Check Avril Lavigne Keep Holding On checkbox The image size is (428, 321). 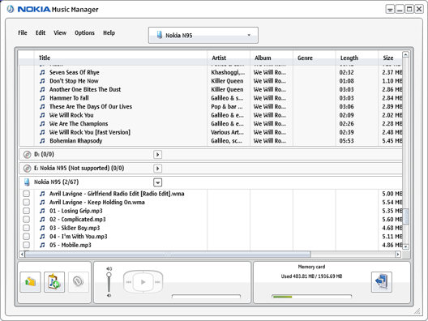click(26, 202)
